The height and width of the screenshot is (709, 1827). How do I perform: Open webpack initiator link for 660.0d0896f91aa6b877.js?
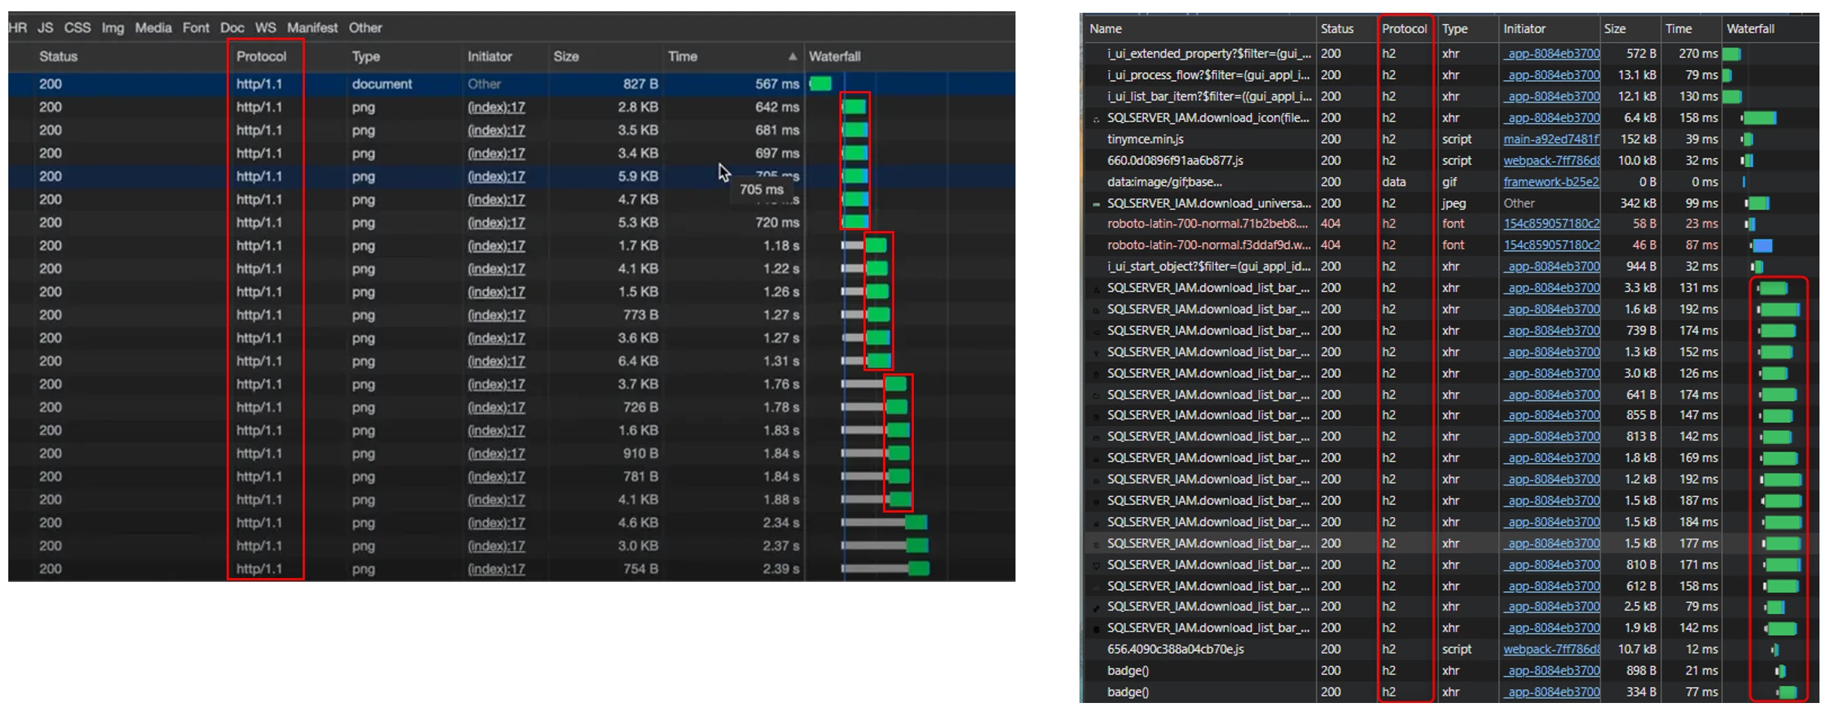(1551, 160)
